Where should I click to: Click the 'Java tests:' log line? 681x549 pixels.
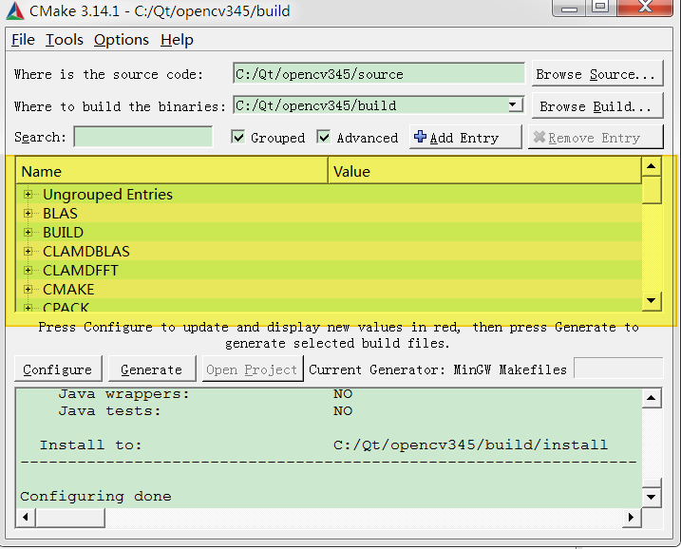coord(205,411)
